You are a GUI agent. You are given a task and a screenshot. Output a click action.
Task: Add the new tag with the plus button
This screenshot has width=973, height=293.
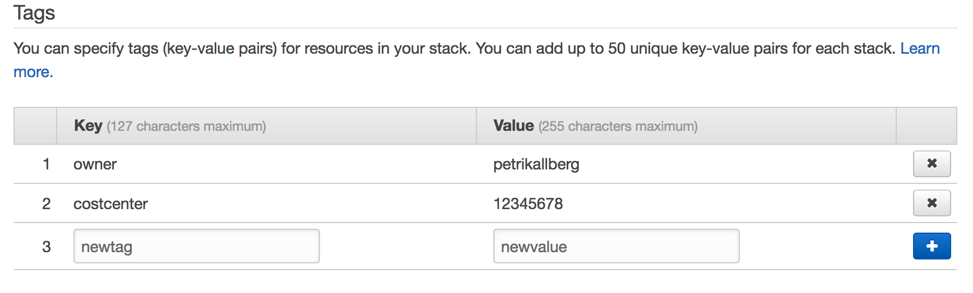click(932, 246)
